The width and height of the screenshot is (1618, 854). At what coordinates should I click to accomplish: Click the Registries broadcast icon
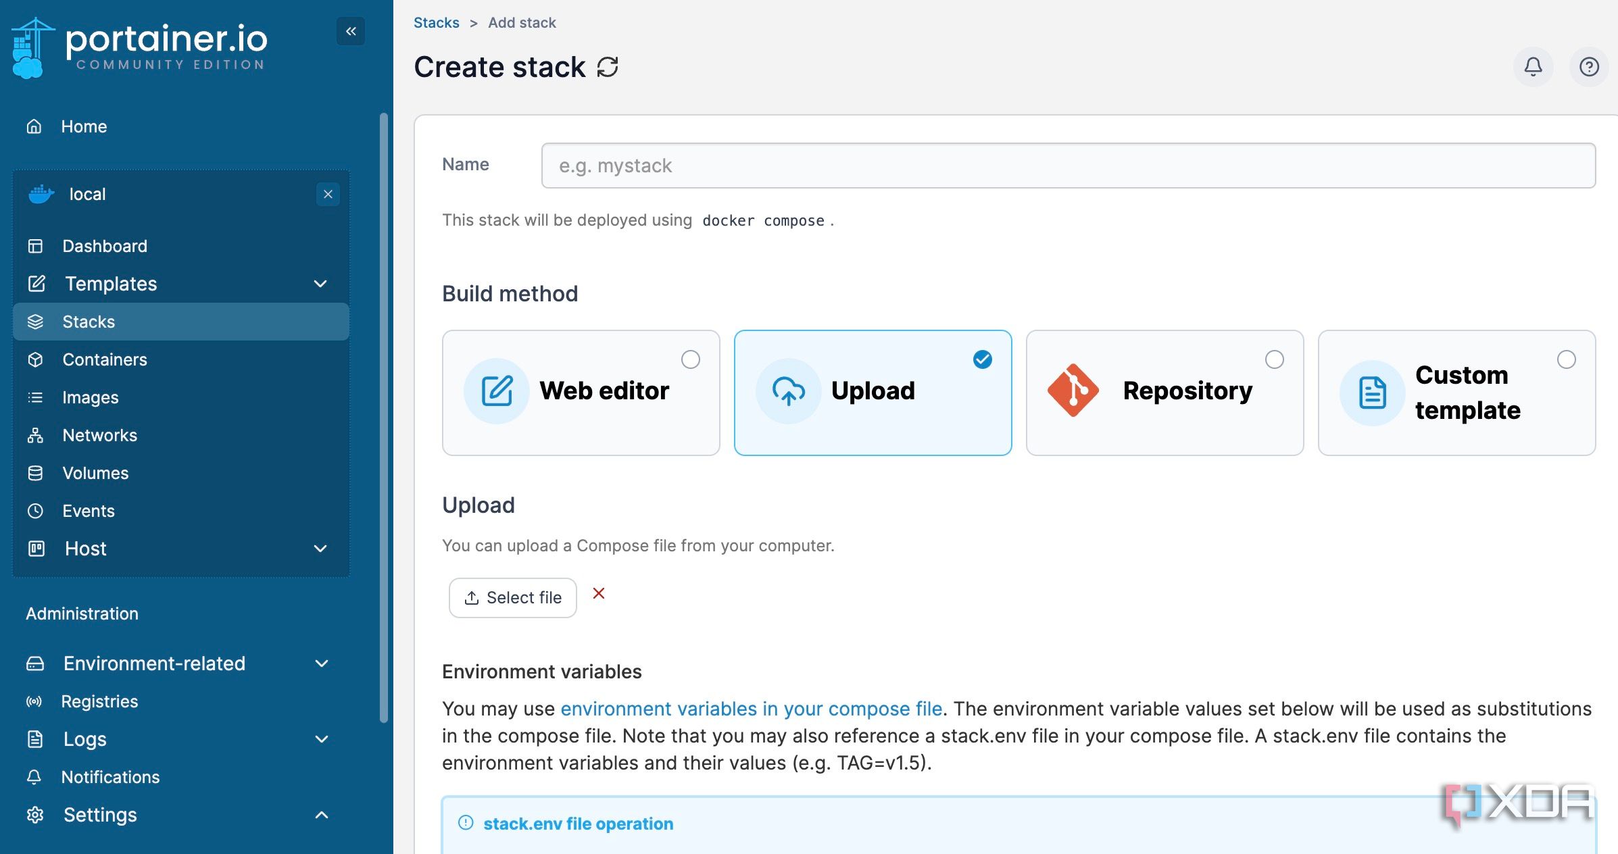point(34,701)
